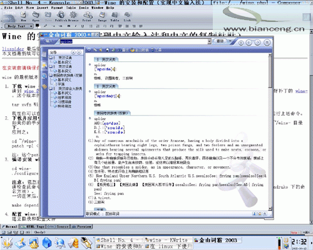313x250 pixels.
Task: Click the save disk icon in dictionary toolbar
Action: [x=107, y=50]
